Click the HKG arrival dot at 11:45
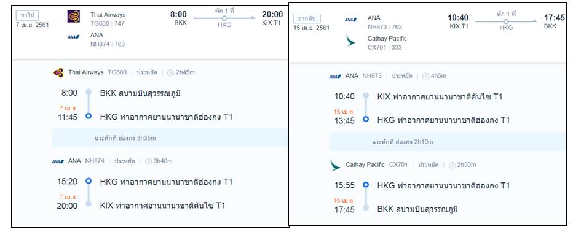Viewport: 581px width, 232px height. click(x=88, y=116)
